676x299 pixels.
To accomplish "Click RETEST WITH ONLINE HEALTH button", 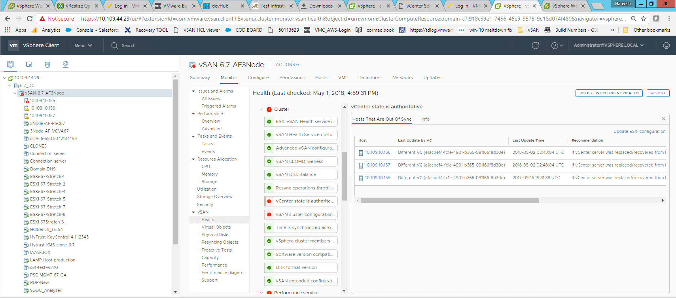I will pos(609,93).
